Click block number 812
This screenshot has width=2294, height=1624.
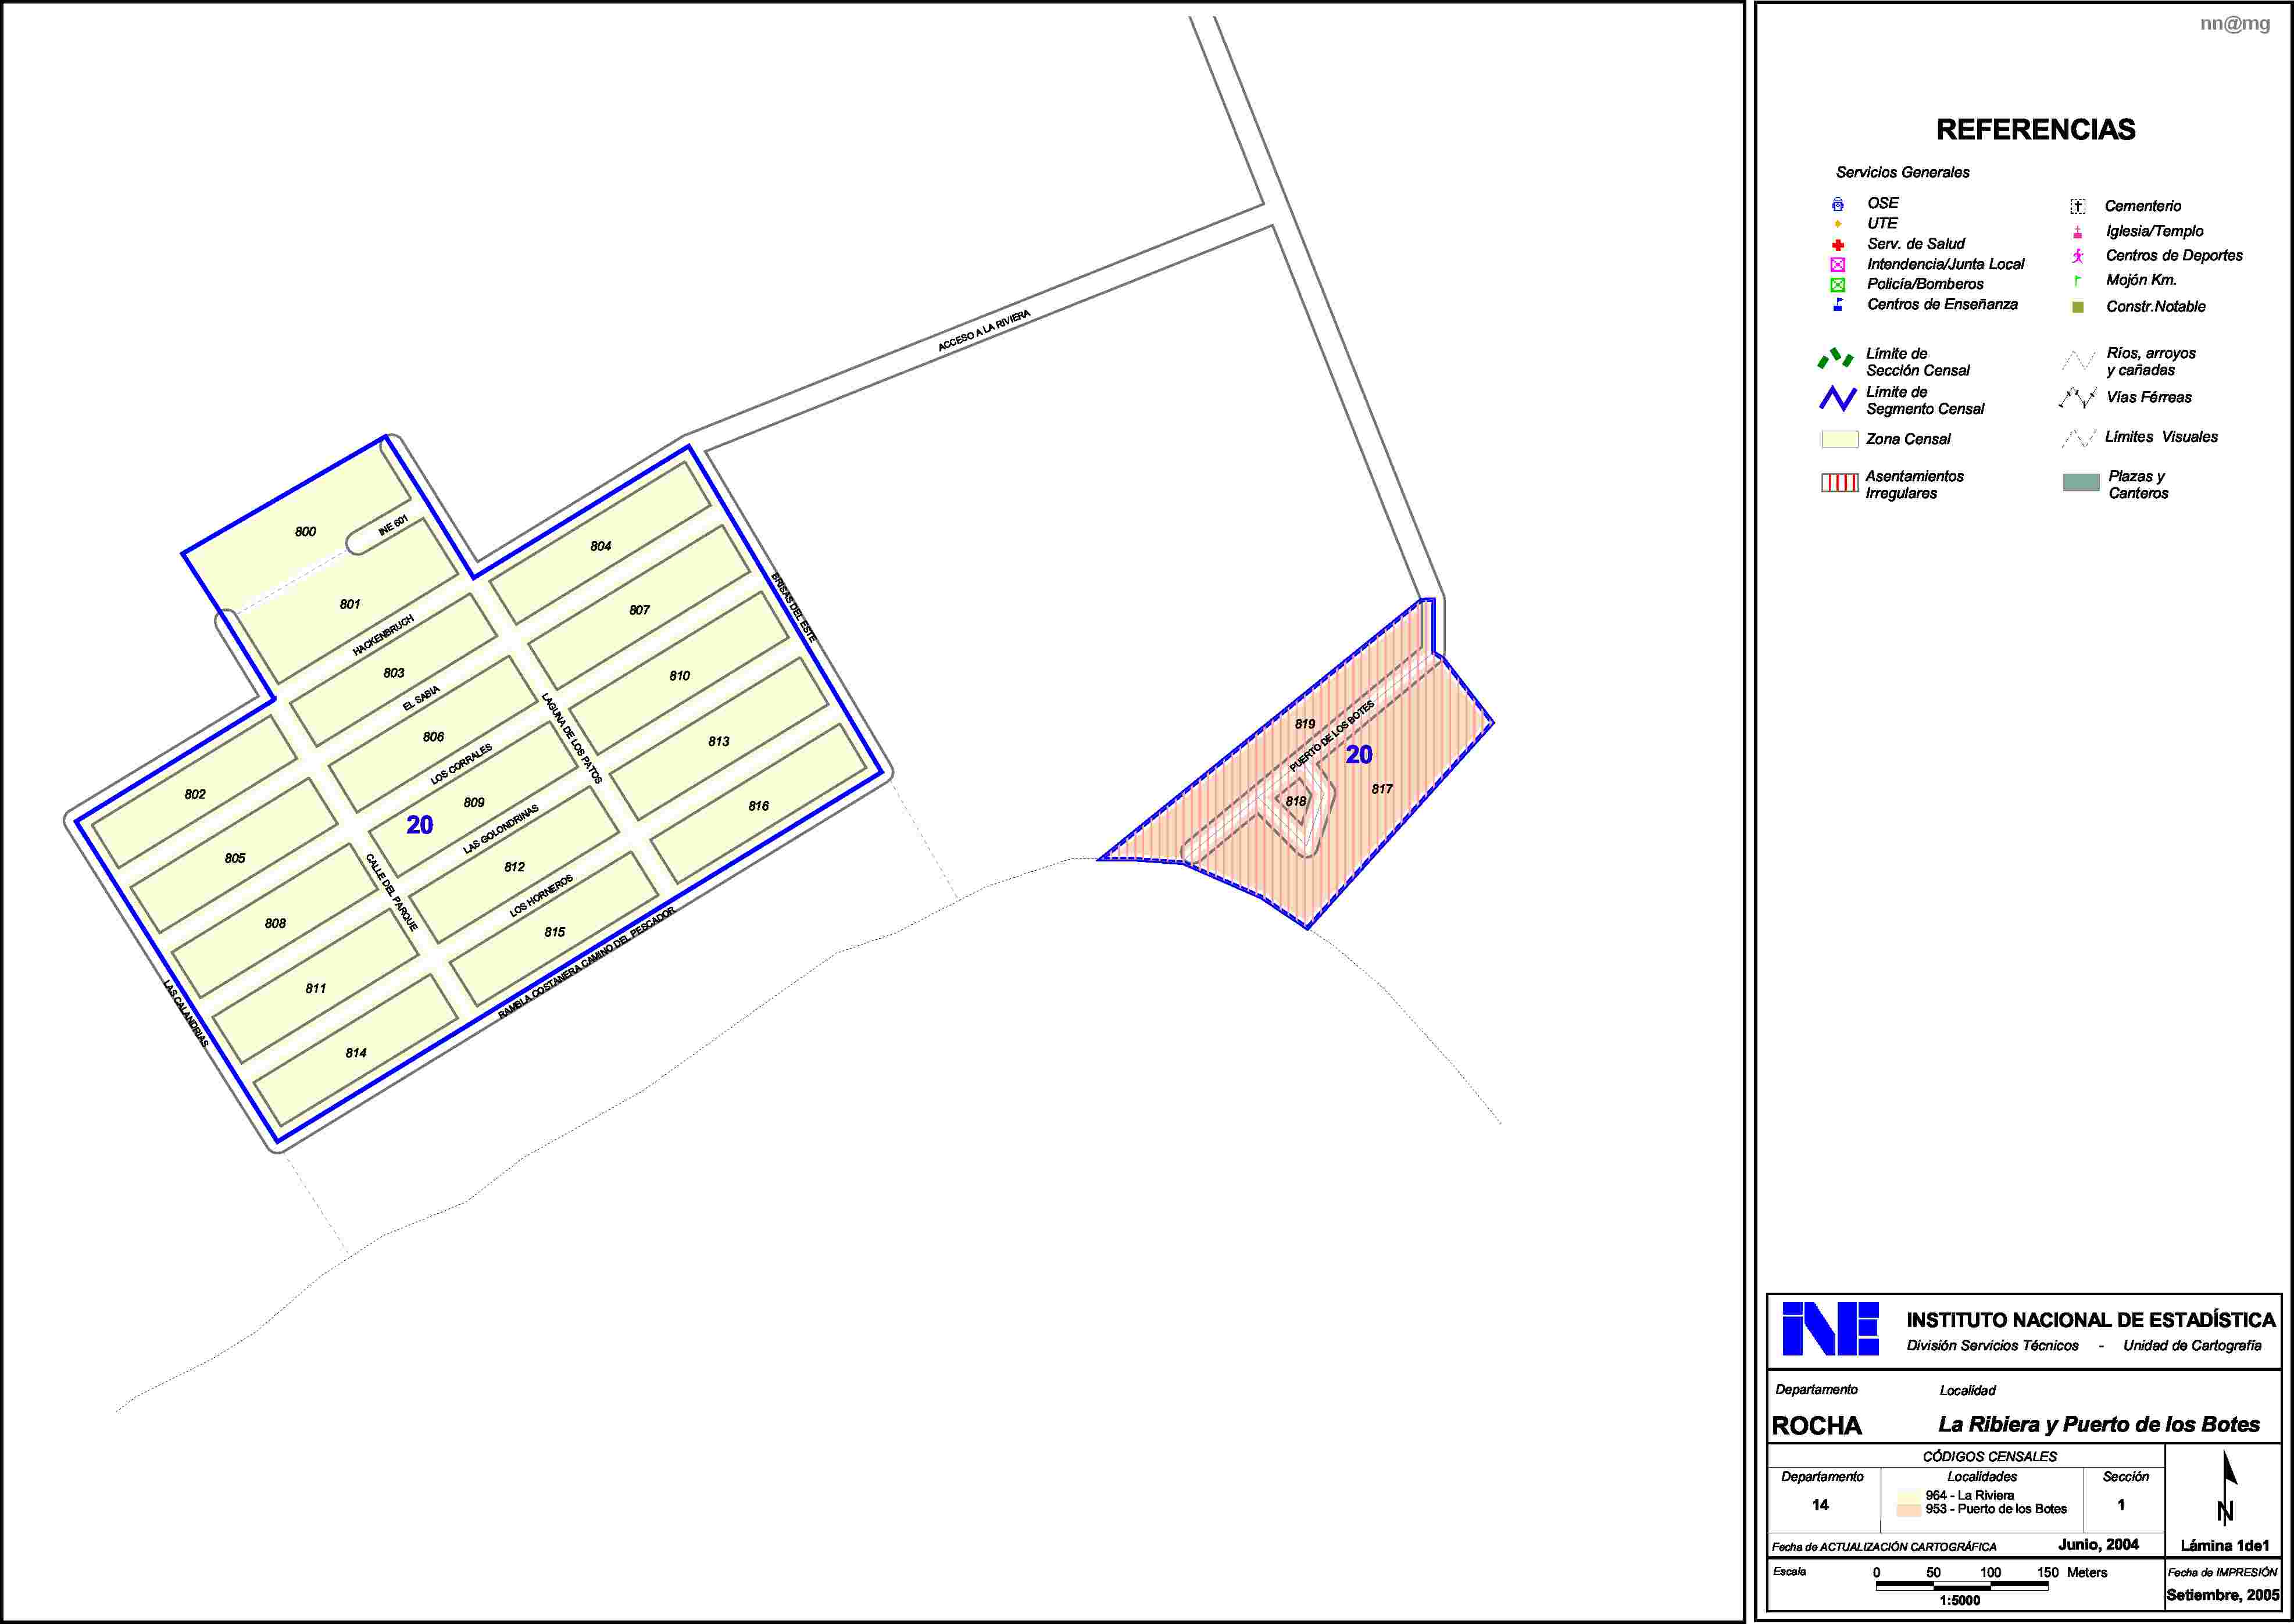pos(514,867)
